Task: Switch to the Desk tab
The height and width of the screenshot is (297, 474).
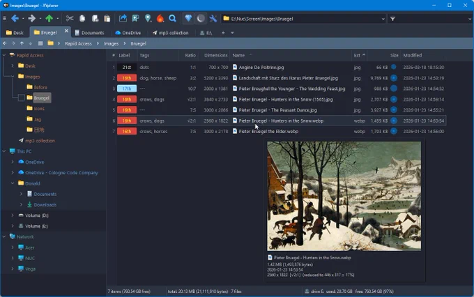Action: [x=15, y=33]
